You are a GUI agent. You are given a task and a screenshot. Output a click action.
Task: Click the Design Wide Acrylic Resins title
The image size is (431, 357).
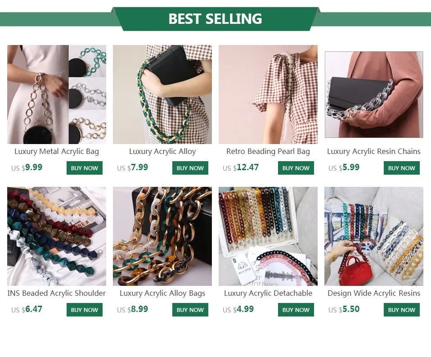[x=374, y=293]
